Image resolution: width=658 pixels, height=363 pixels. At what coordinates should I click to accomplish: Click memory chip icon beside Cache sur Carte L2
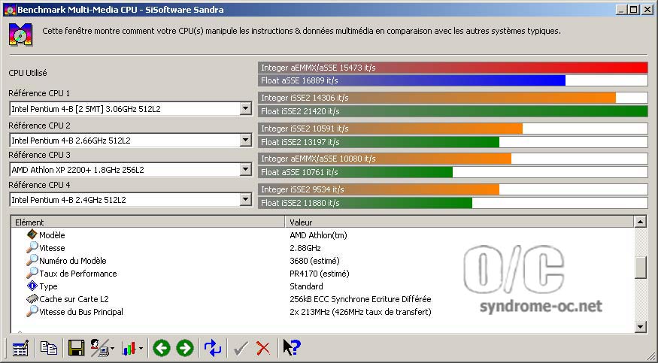point(32,299)
